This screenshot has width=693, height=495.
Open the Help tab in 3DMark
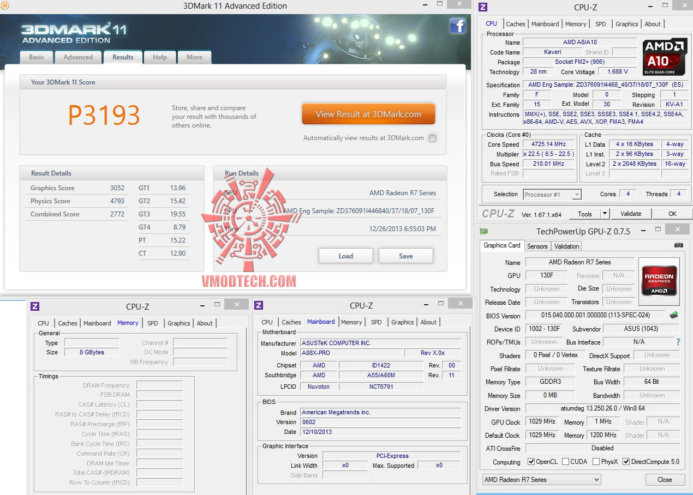point(160,57)
